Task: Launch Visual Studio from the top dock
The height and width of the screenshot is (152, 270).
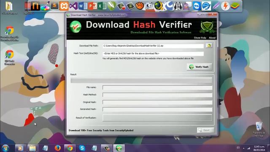Action: pyautogui.click(x=73, y=6)
